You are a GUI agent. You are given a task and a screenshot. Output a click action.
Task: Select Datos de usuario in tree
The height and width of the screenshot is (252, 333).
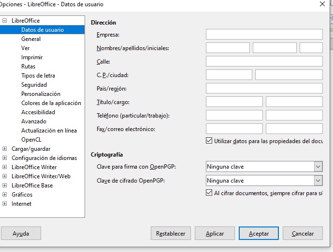[43, 30]
